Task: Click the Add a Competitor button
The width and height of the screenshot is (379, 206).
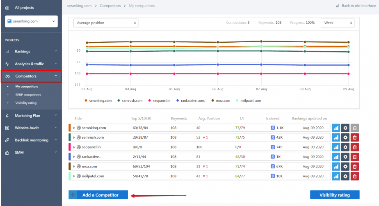Action: tap(98, 195)
